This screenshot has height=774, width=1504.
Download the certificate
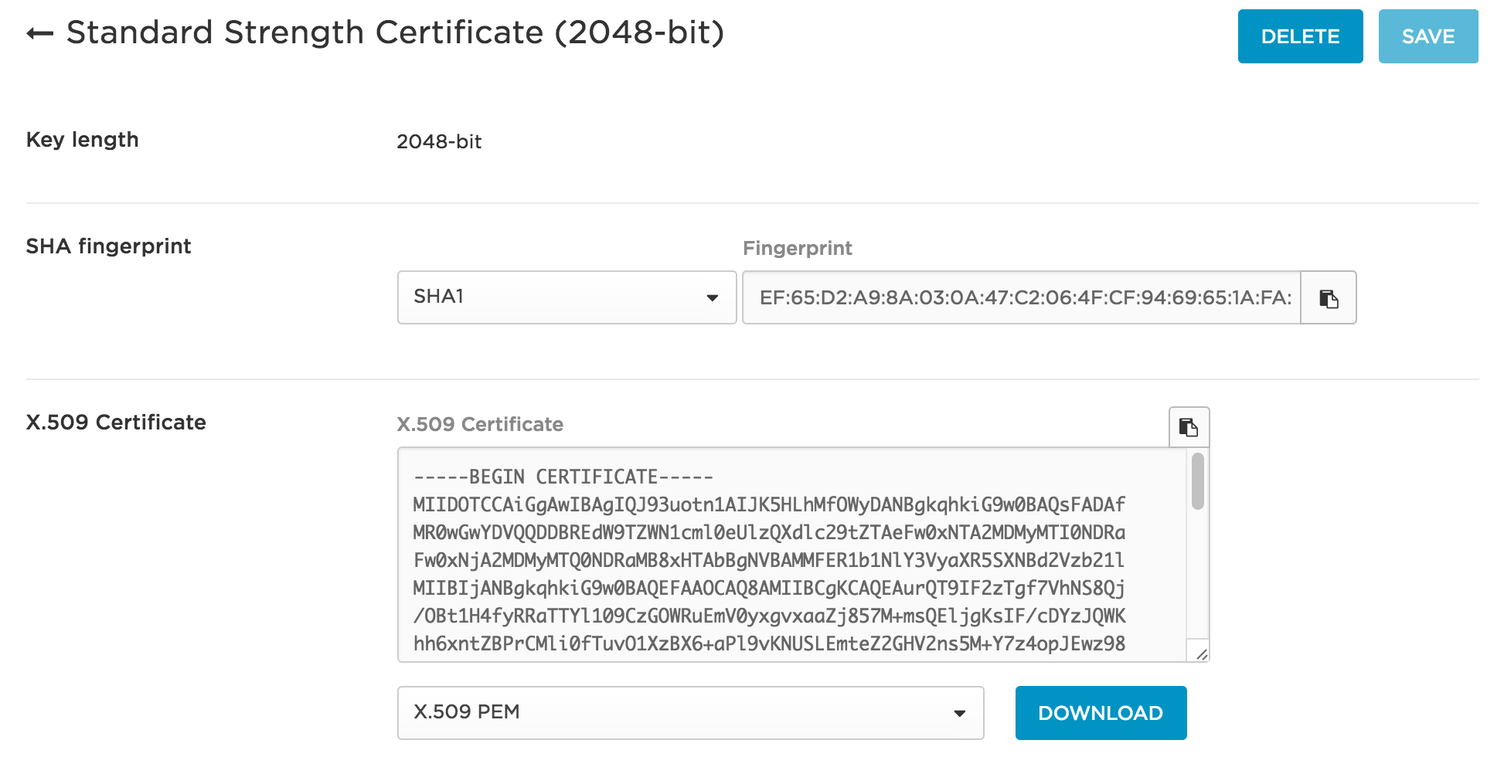pyautogui.click(x=1101, y=712)
